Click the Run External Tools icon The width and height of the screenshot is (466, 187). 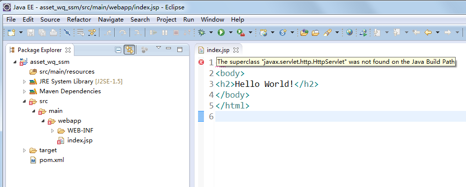240,32
